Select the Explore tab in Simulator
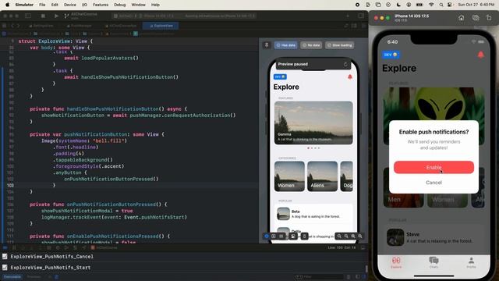Image resolution: width=499 pixels, height=281 pixels. click(x=396, y=262)
